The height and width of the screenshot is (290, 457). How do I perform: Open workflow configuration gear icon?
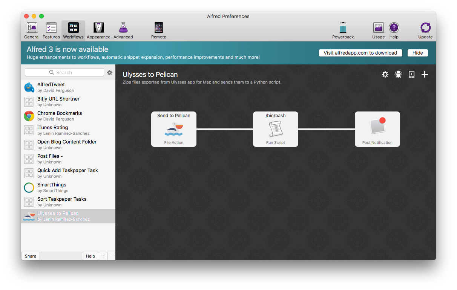coord(385,75)
